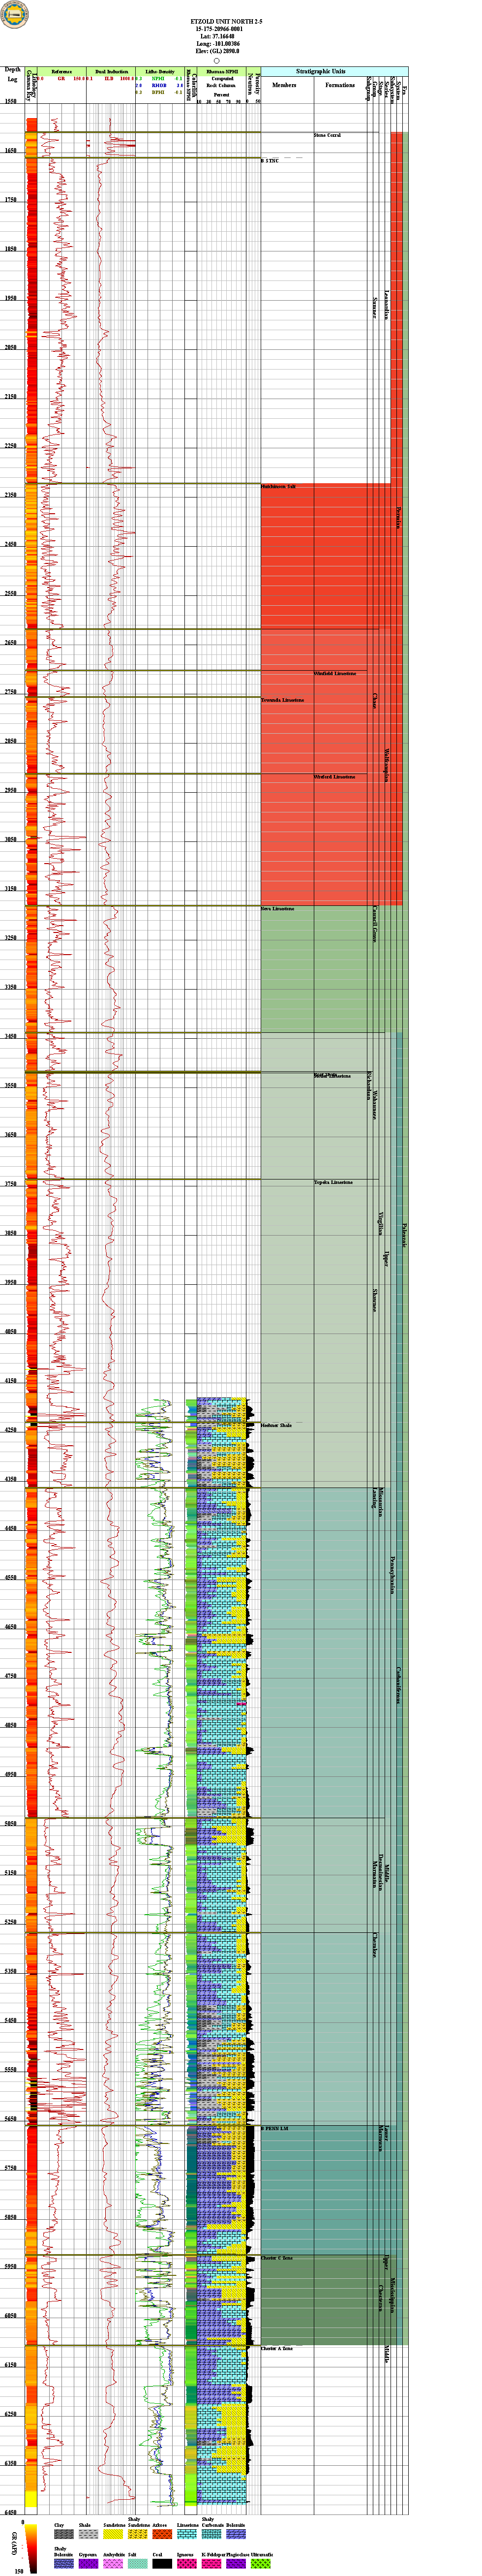The width and height of the screenshot is (482, 2576).
Task: Click the Gypsum legend swatch
Action: tap(88, 2564)
